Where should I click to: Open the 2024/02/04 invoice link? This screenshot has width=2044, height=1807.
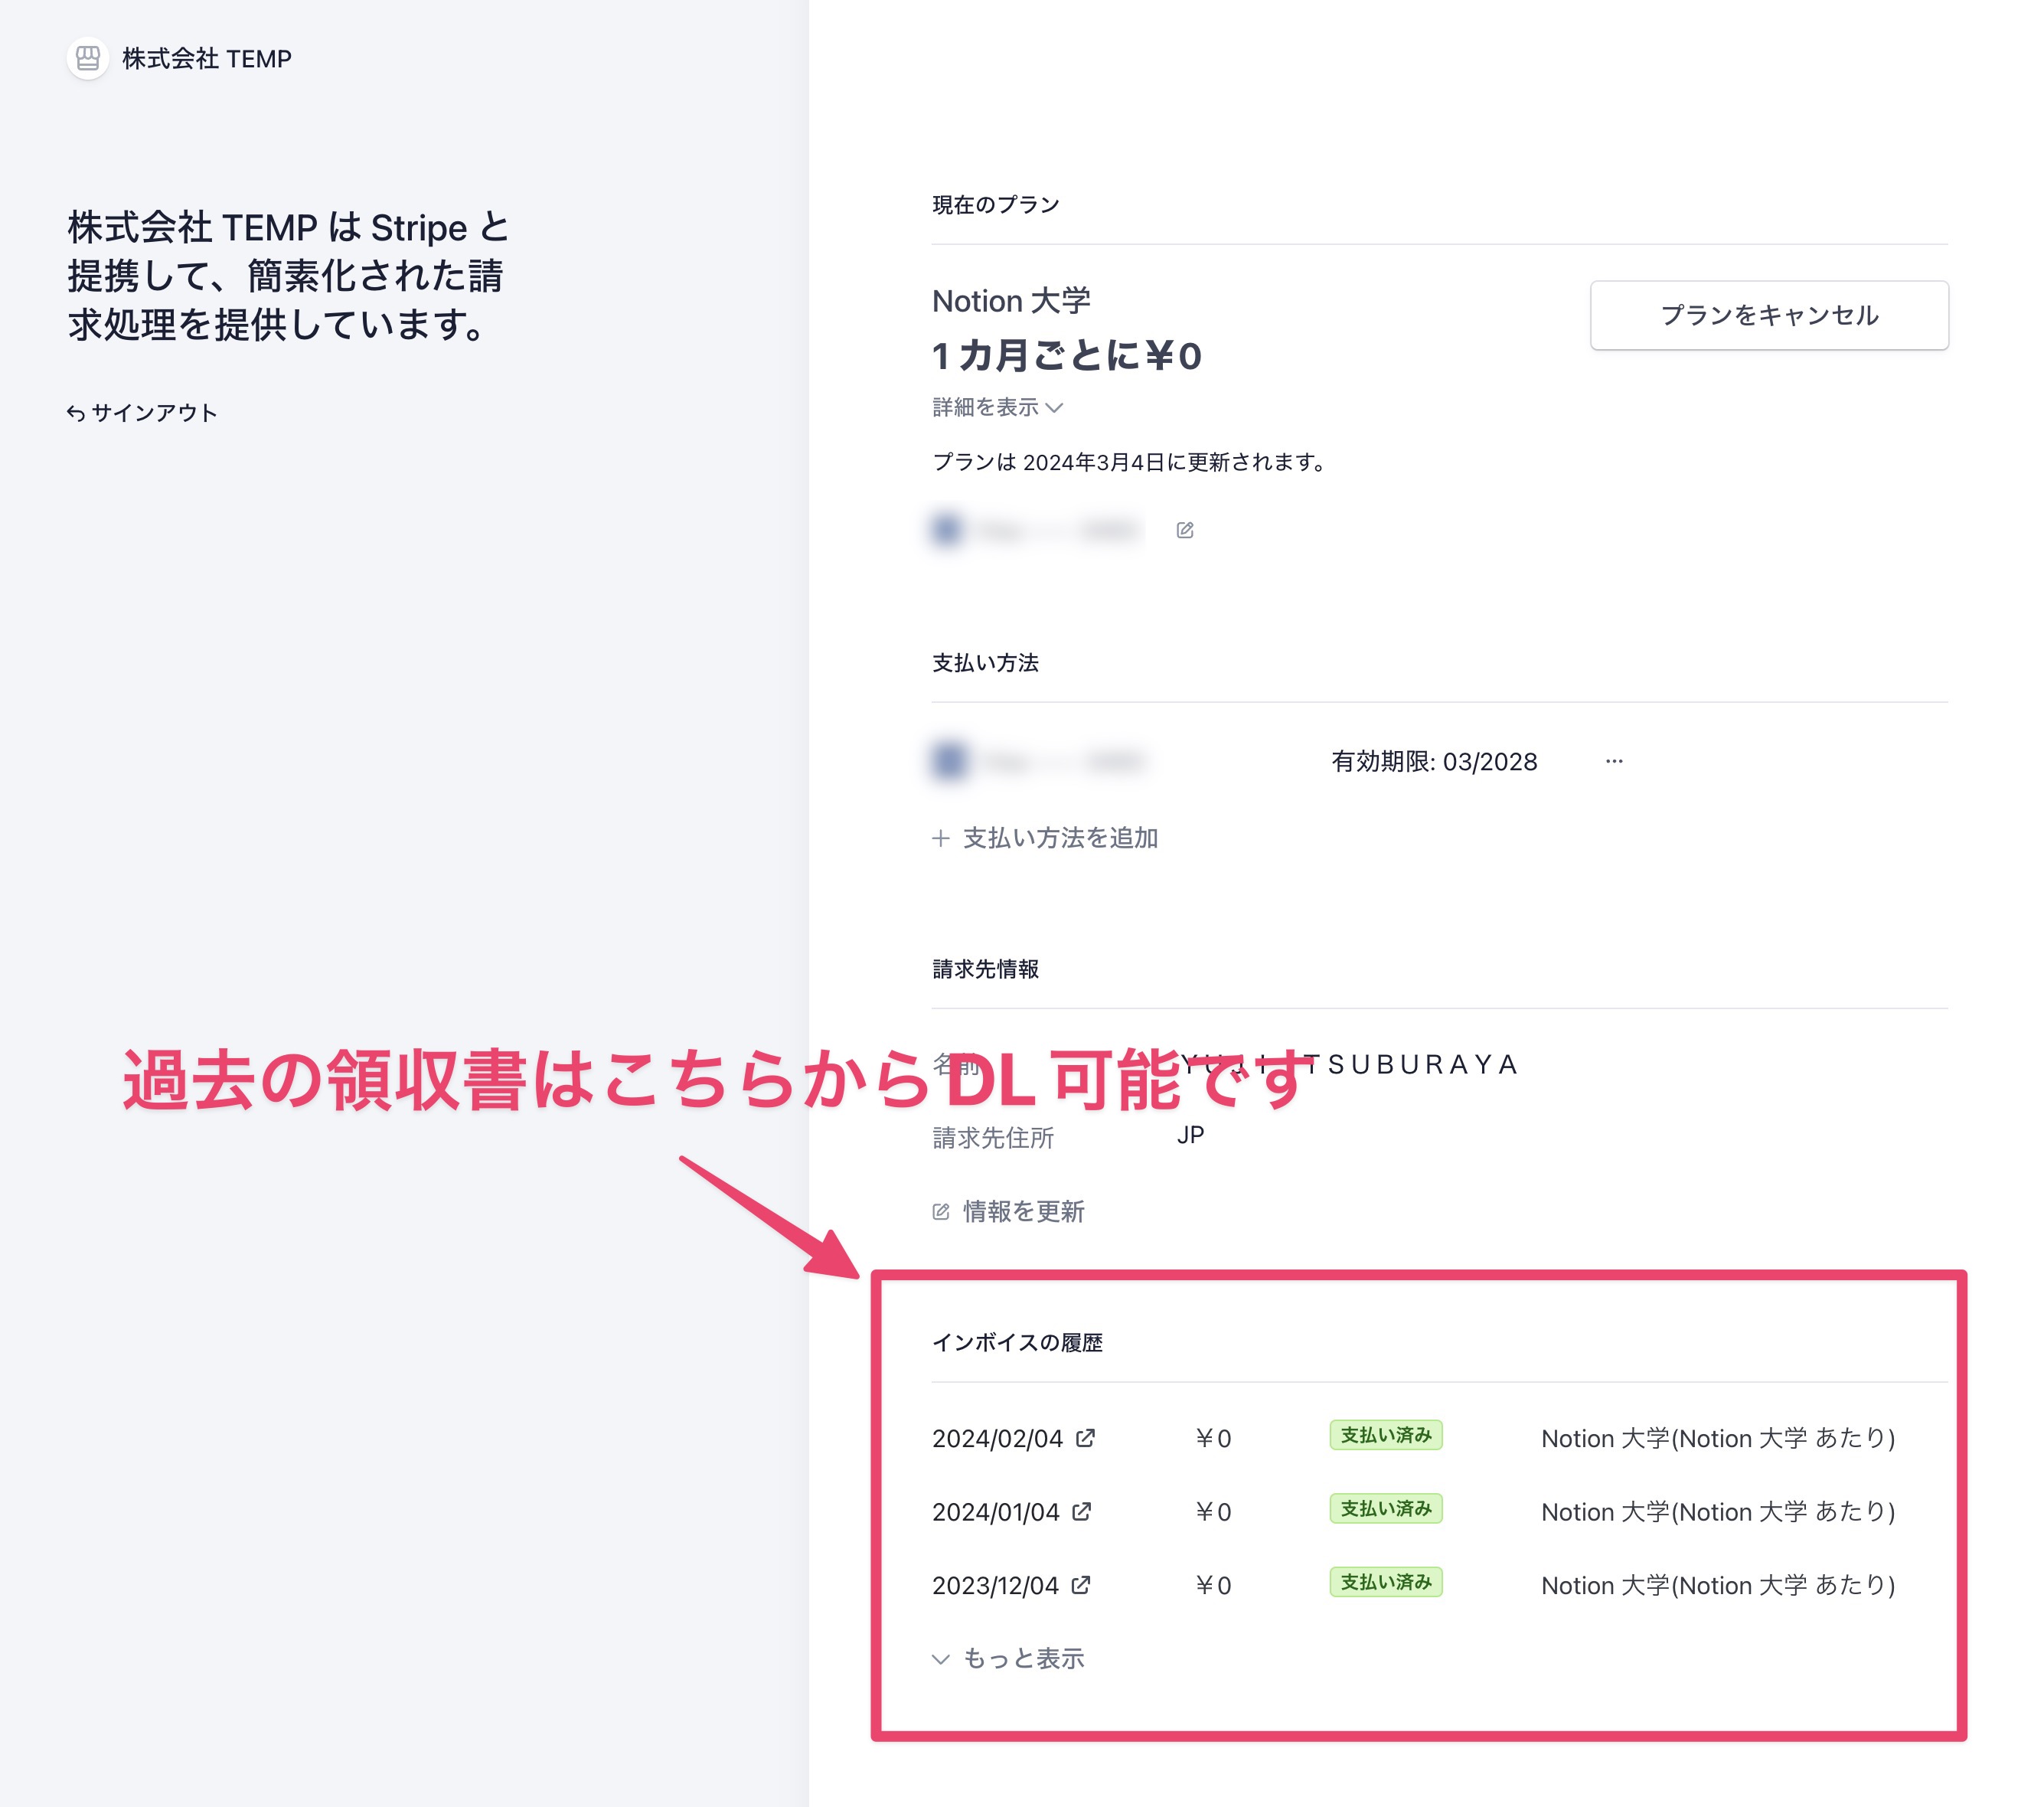1013,1438
